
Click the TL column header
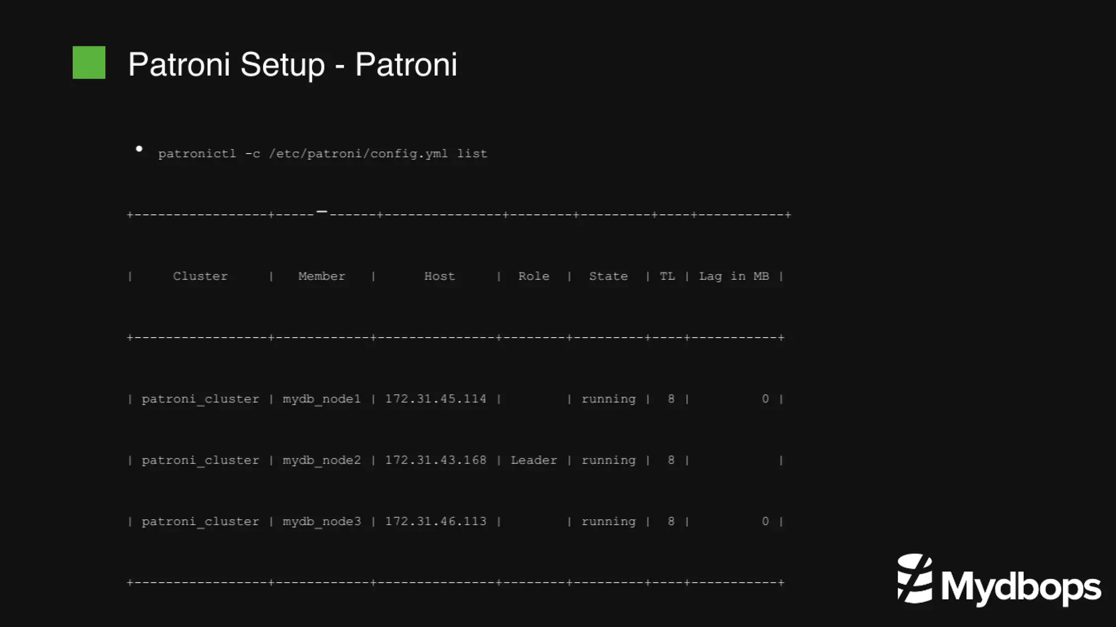[x=668, y=276]
